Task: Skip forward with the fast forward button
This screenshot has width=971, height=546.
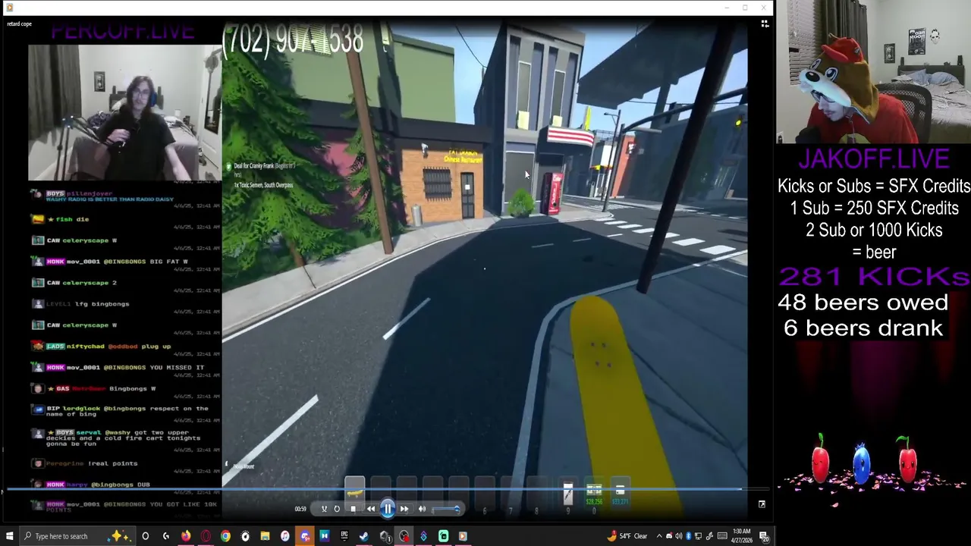Action: point(404,509)
